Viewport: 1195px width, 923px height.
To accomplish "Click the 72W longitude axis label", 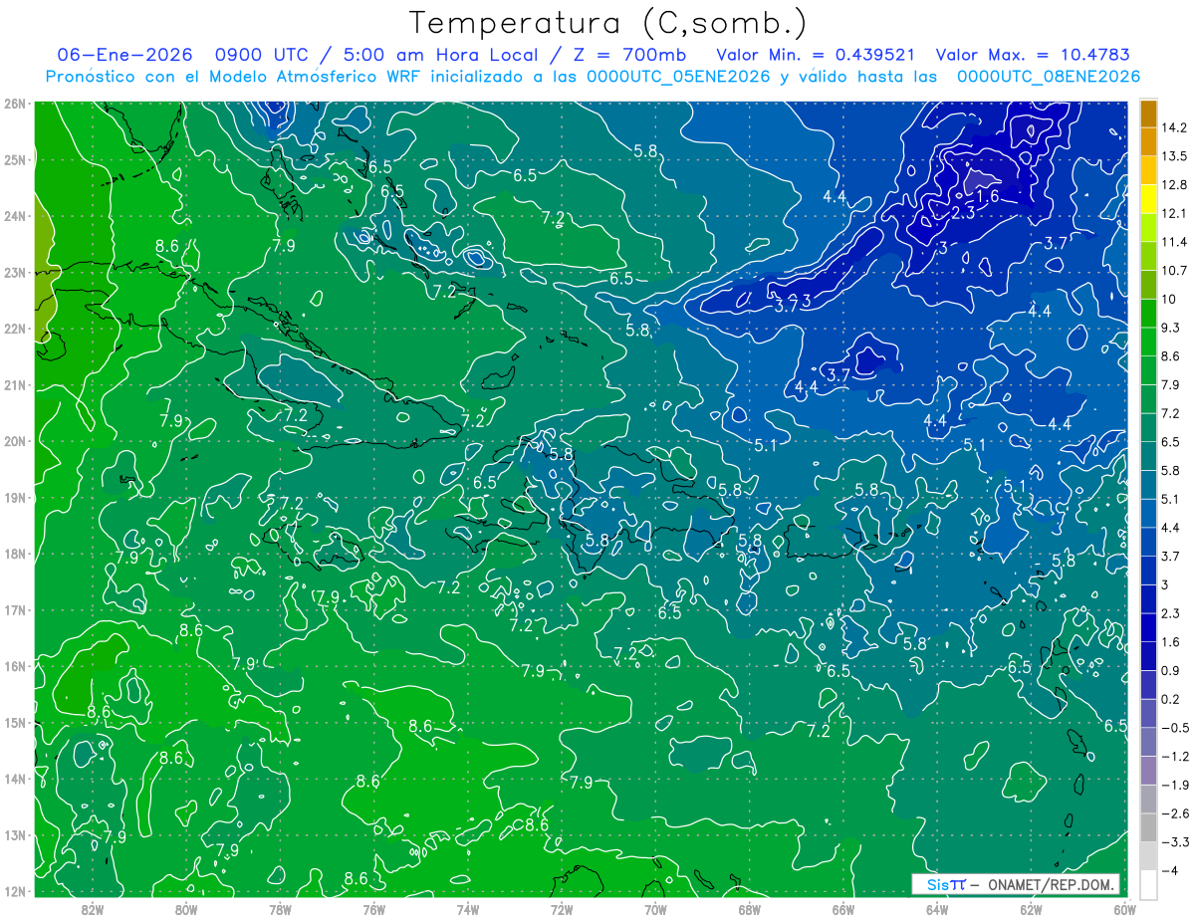I will (562, 909).
